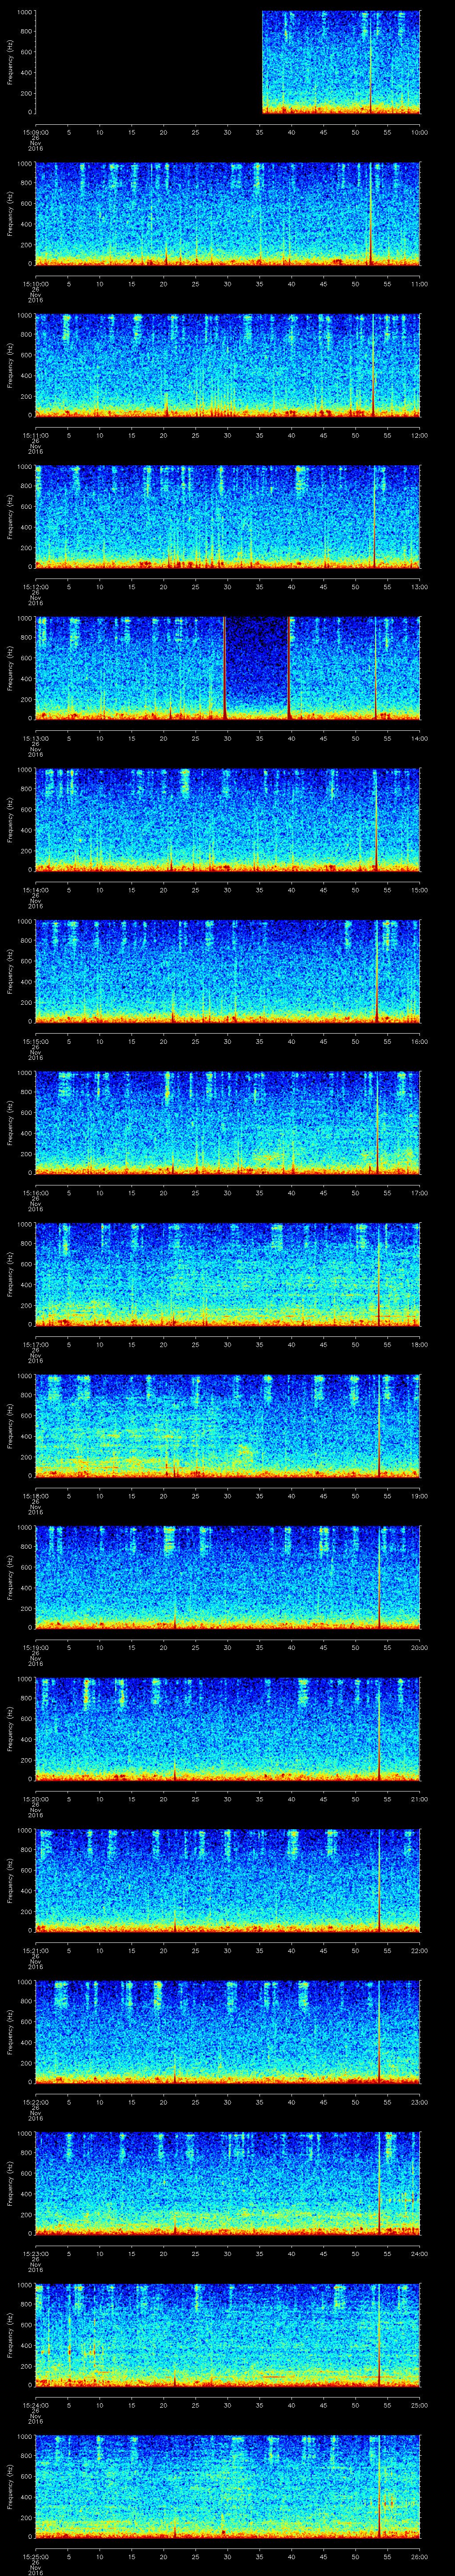The image size is (455, 2576).
Task: Click the spectrogram plot starting at 15:24:00
Action: click(x=228, y=2334)
